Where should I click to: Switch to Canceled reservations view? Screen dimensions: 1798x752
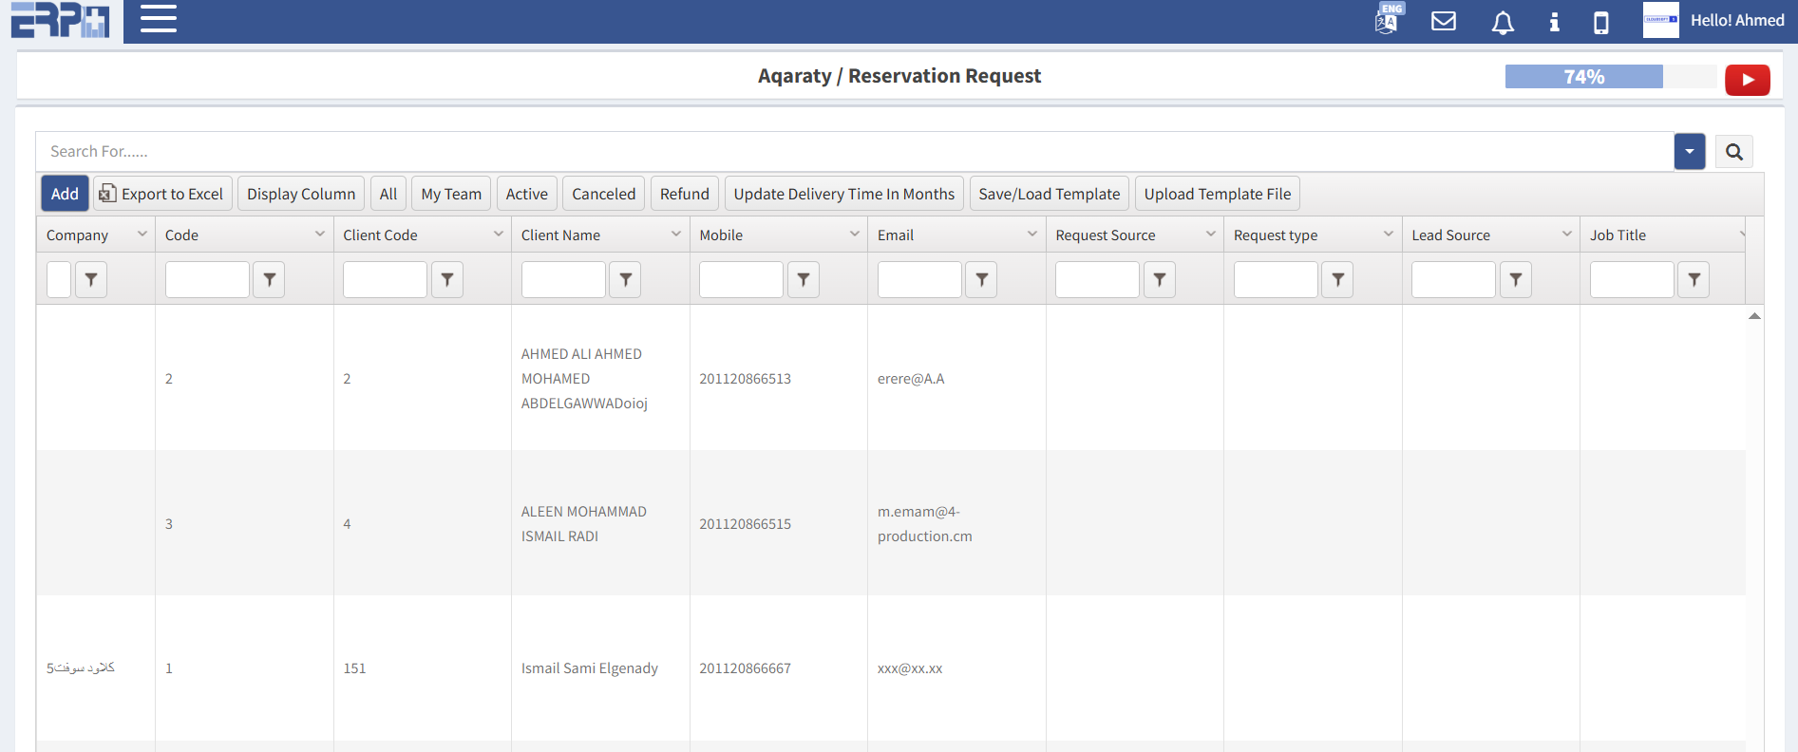(x=603, y=194)
